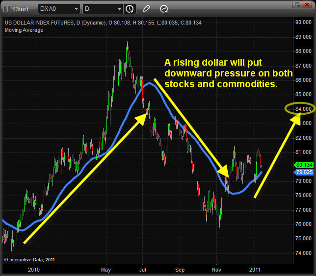The height and width of the screenshot is (276, 316).
Task: Expand the D interval dropdown arrow
Action: tap(119, 9)
